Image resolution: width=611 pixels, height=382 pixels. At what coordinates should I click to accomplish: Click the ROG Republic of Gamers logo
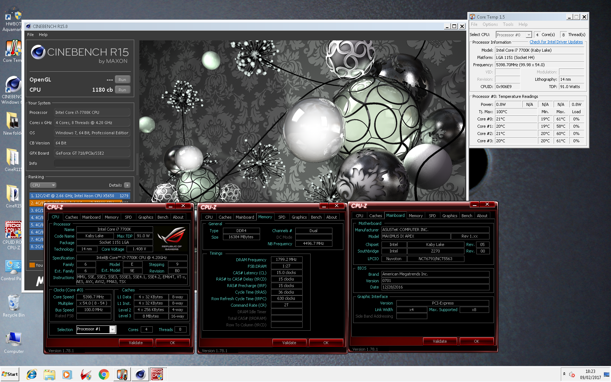point(172,238)
